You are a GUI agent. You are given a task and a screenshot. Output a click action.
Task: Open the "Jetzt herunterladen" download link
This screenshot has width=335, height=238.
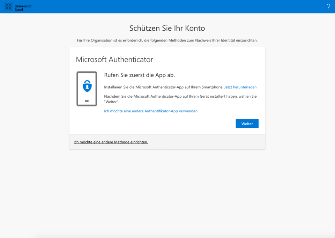240,87
